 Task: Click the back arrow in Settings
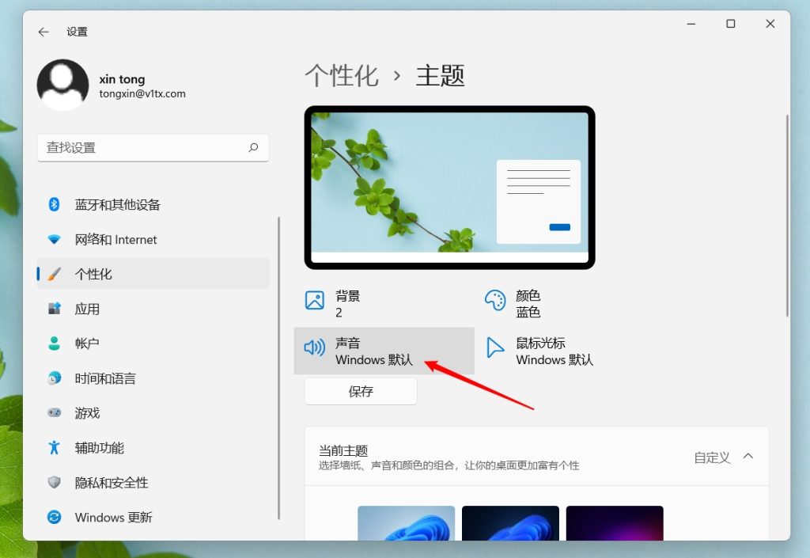(x=44, y=32)
